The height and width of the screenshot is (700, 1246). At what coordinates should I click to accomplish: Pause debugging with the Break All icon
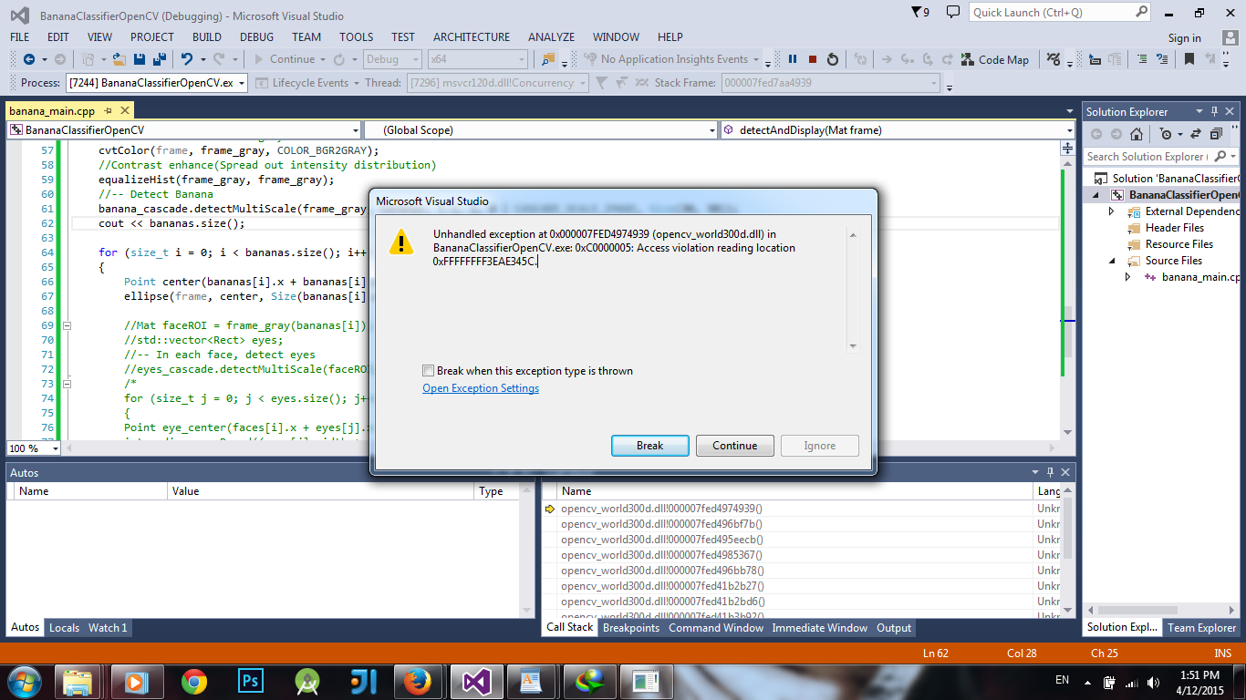coord(793,59)
